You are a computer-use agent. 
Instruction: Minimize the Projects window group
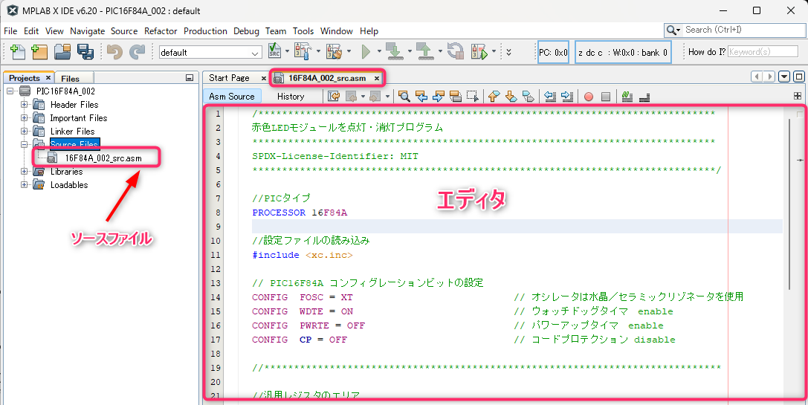tap(190, 78)
